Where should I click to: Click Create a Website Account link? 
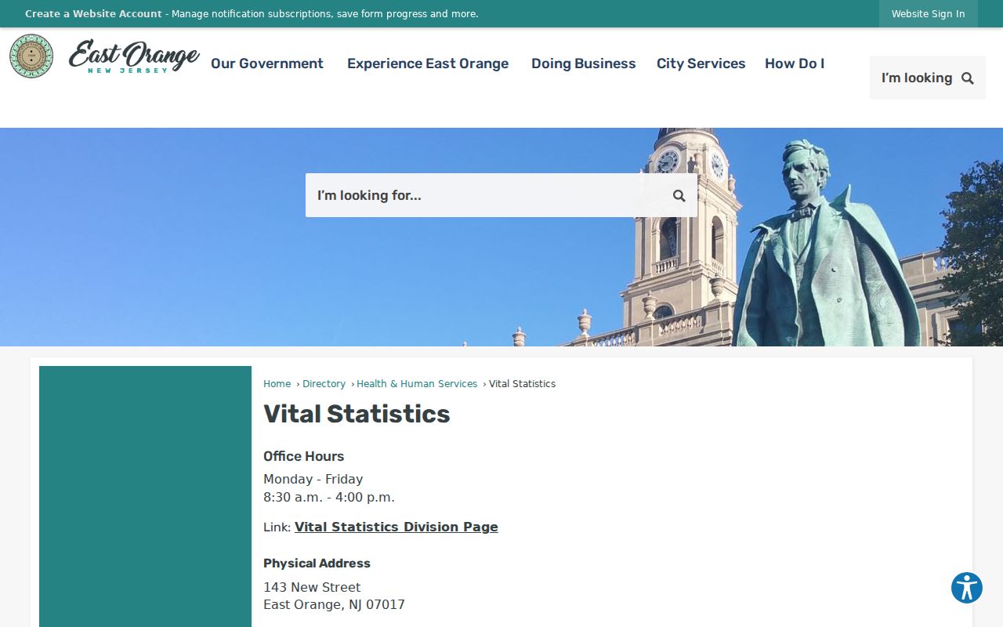pos(93,14)
